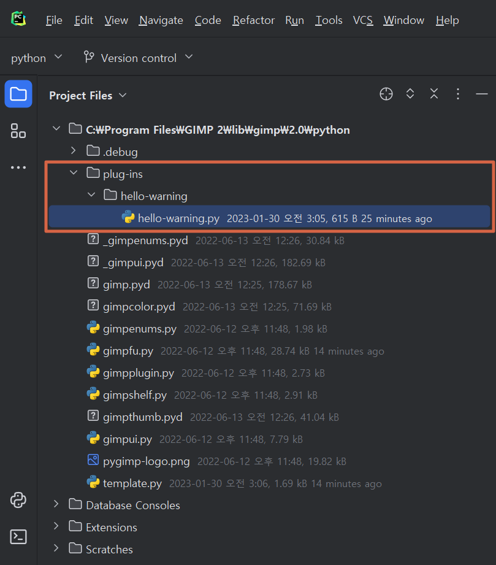Click the folder icon of plug-ins
Viewport: 496px width, 565px height.
tap(93, 173)
